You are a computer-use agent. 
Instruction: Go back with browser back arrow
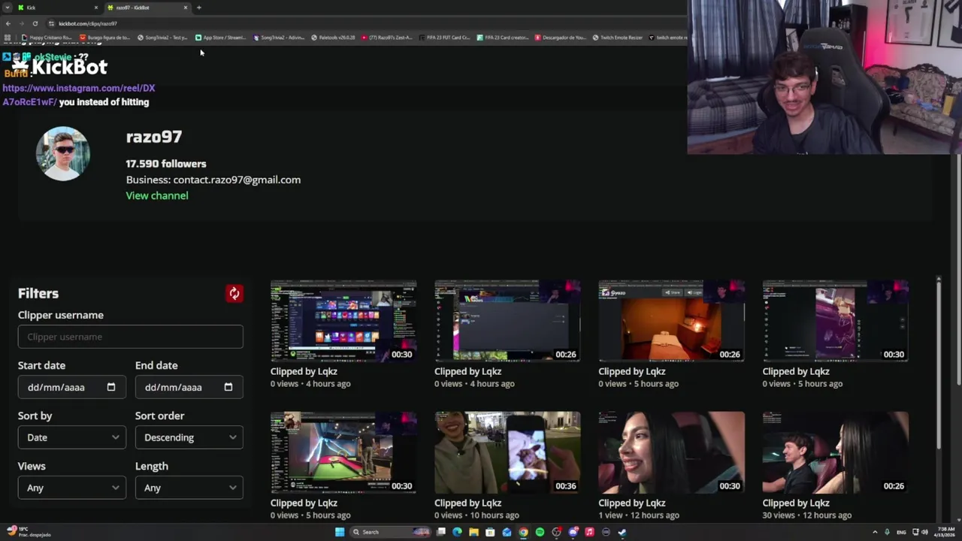tap(8, 23)
